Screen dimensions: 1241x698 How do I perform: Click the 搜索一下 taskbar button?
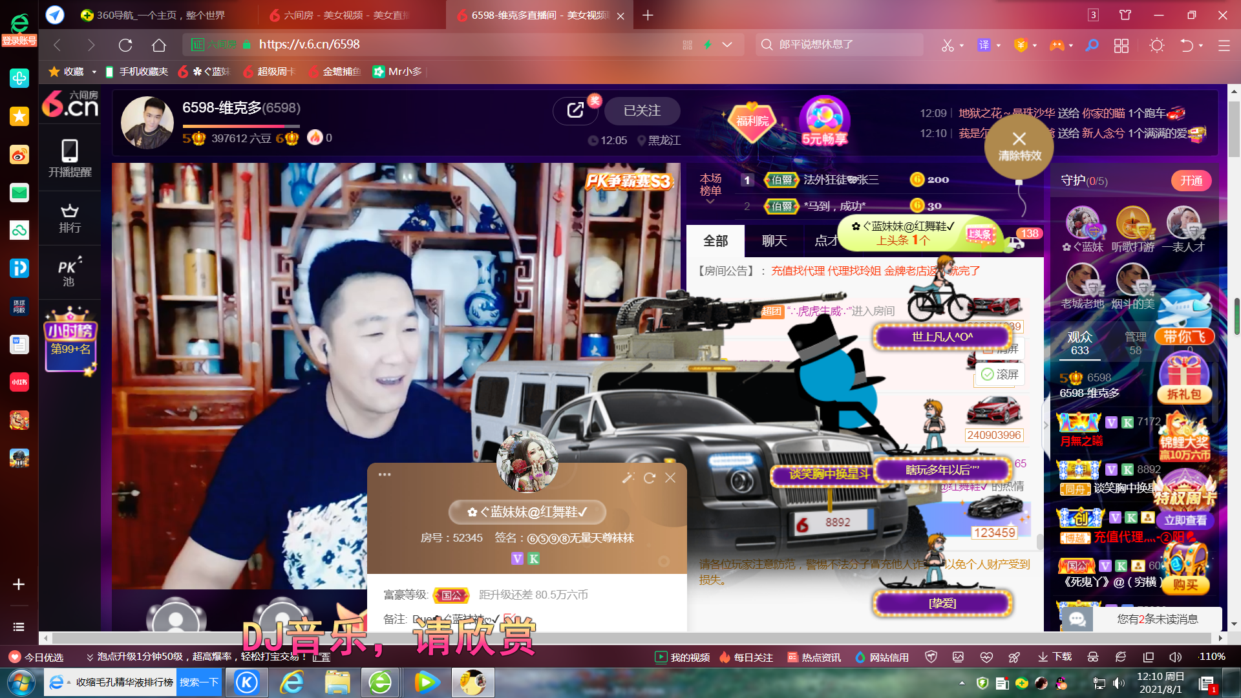pos(199,682)
